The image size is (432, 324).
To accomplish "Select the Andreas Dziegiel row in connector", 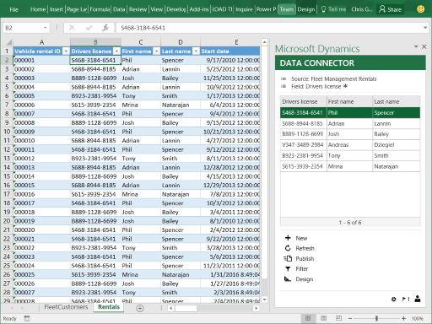I will 350,145.
